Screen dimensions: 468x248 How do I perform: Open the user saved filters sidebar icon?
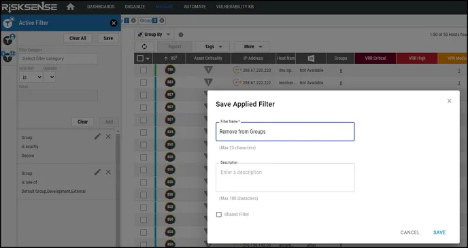coord(9,39)
